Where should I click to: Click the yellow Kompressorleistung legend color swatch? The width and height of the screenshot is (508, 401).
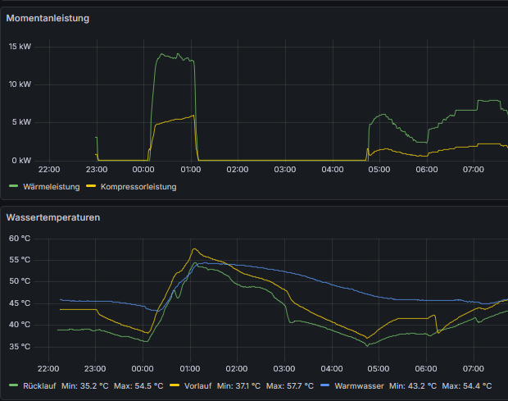click(x=91, y=186)
